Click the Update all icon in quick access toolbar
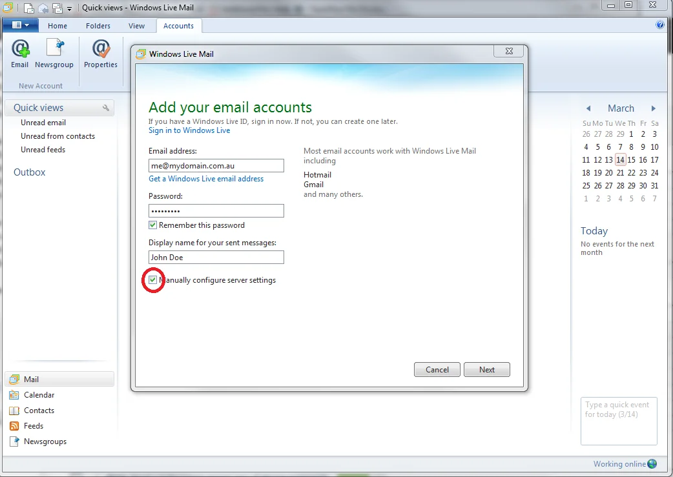This screenshot has height=477, width=673. pos(57,8)
